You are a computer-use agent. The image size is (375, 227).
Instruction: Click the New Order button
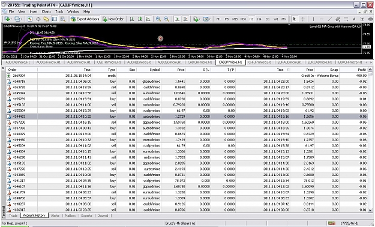pos(113,19)
